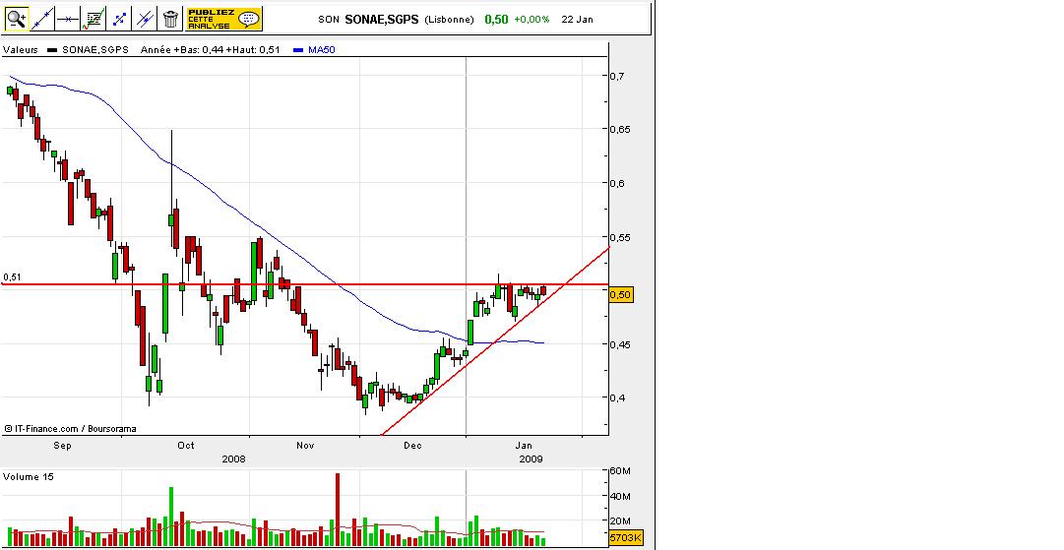Click the SONAE,SGPS legend entry

pos(96,49)
